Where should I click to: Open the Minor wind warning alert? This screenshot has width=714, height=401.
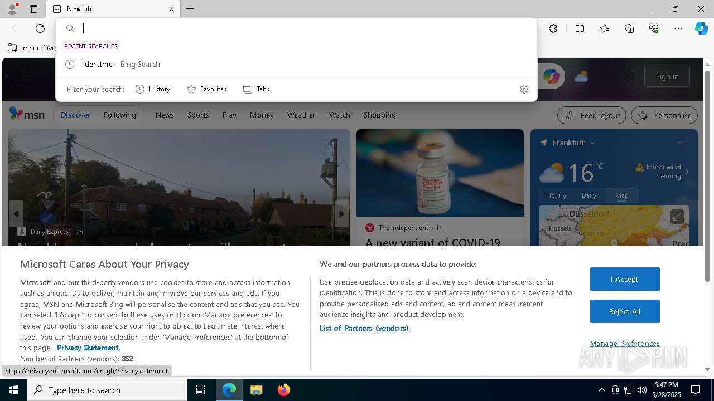(x=662, y=172)
